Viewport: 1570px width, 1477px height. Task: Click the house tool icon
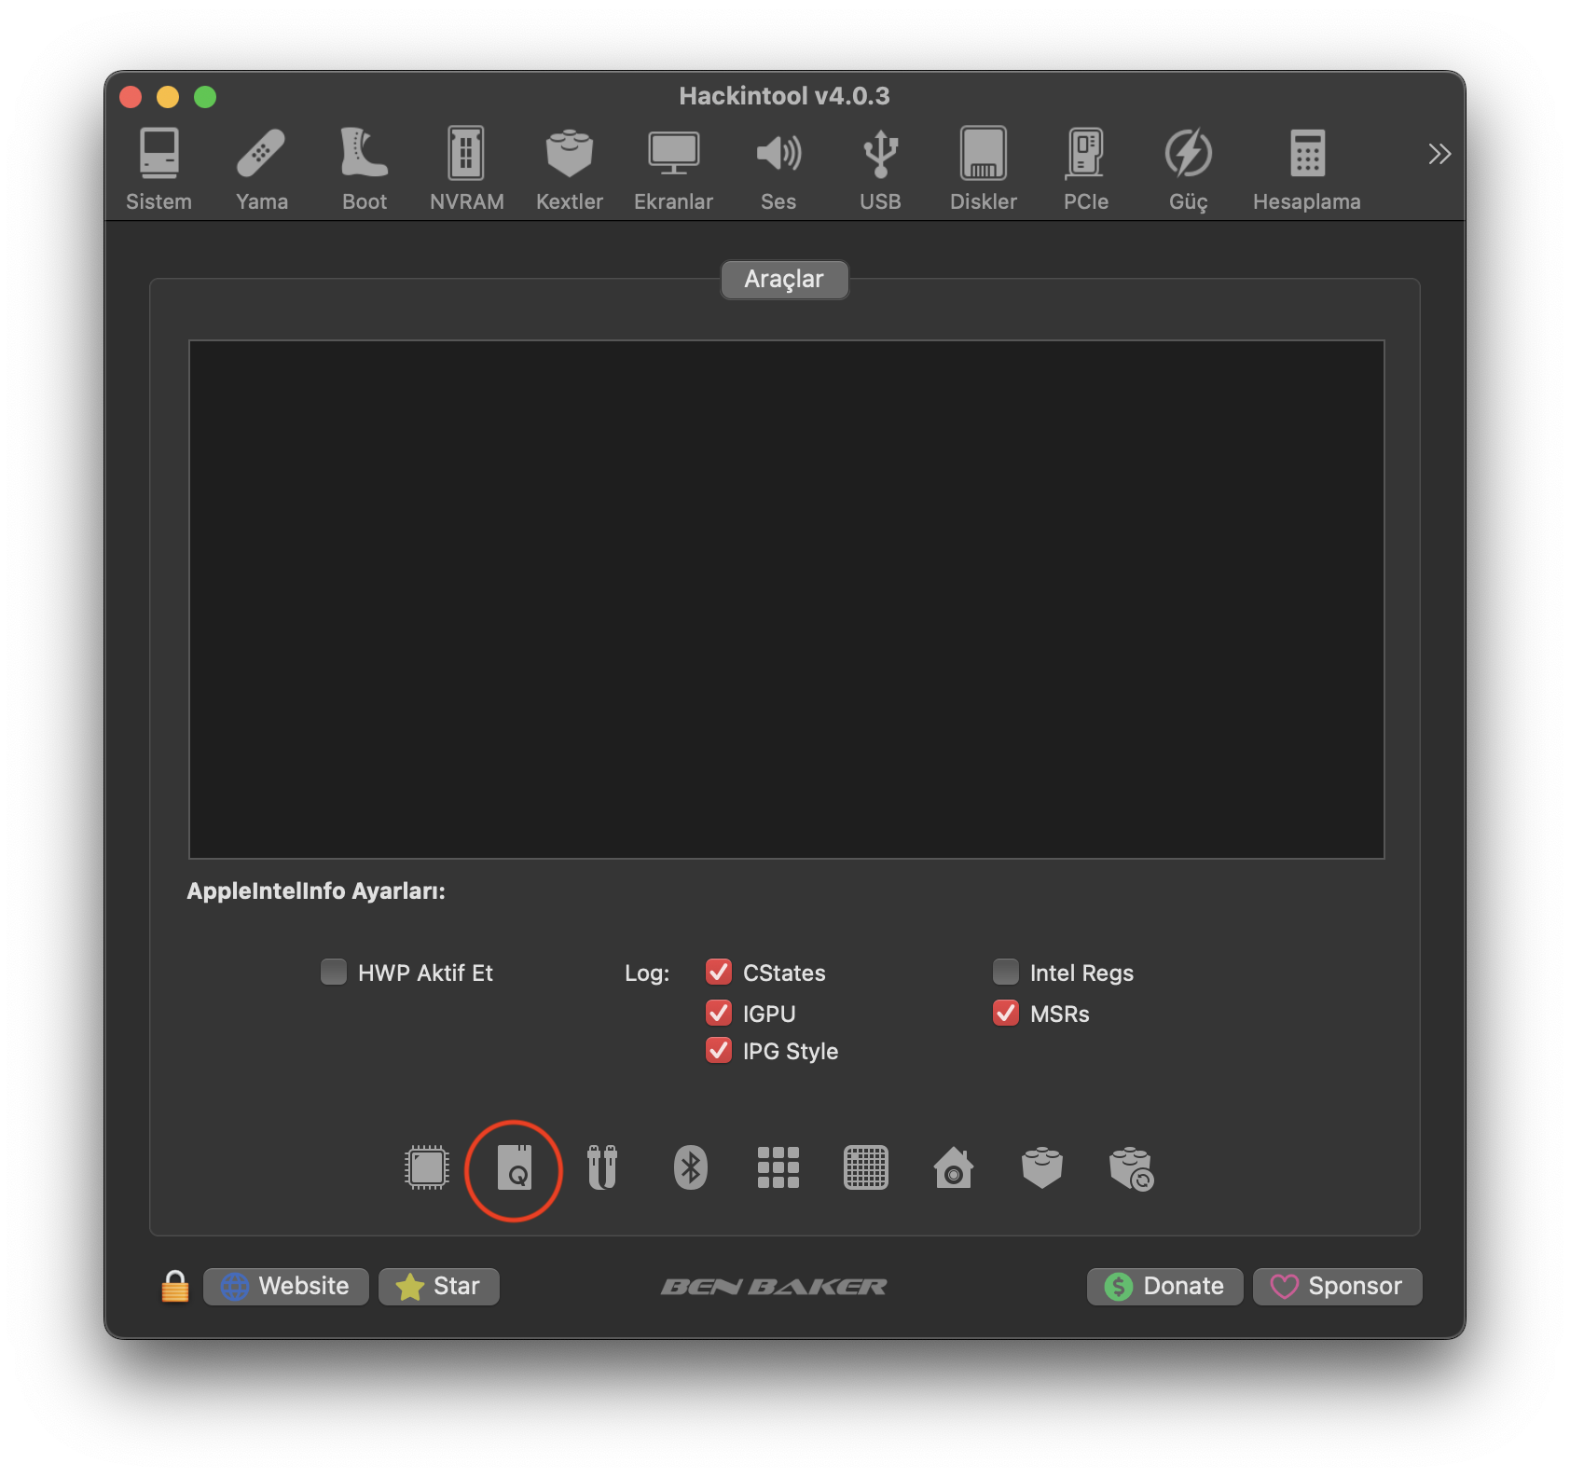954,1167
